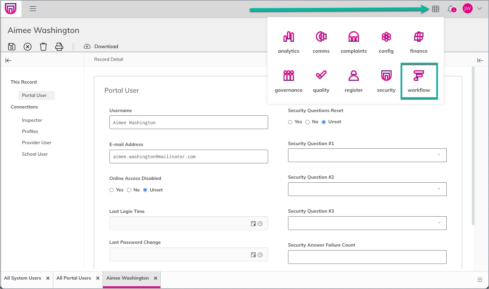Image resolution: width=489 pixels, height=289 pixels.
Task: Open the comms app
Action: [x=321, y=42]
